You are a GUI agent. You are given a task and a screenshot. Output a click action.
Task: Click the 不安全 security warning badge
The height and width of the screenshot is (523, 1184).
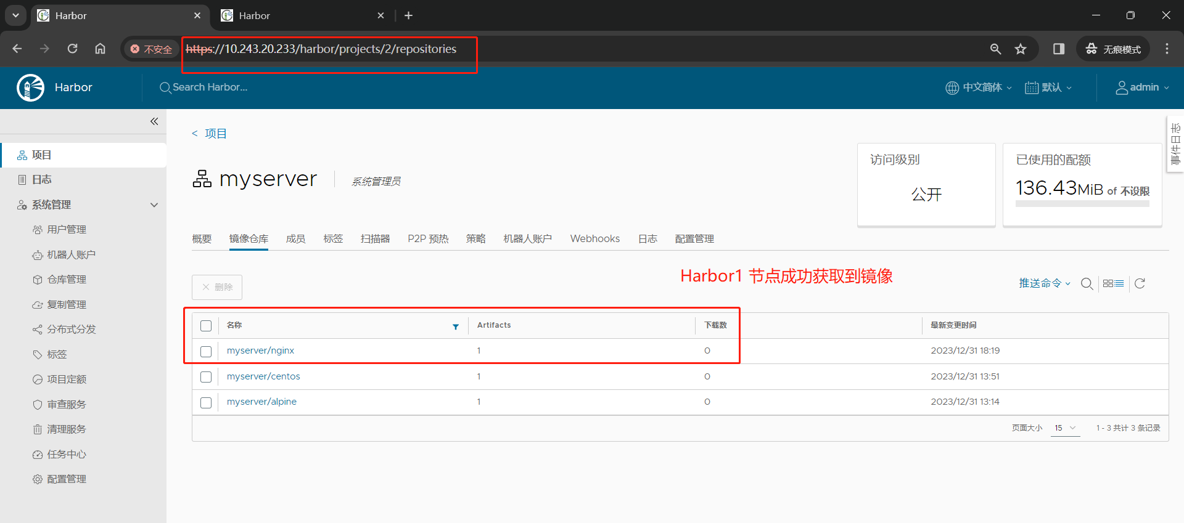click(x=151, y=49)
